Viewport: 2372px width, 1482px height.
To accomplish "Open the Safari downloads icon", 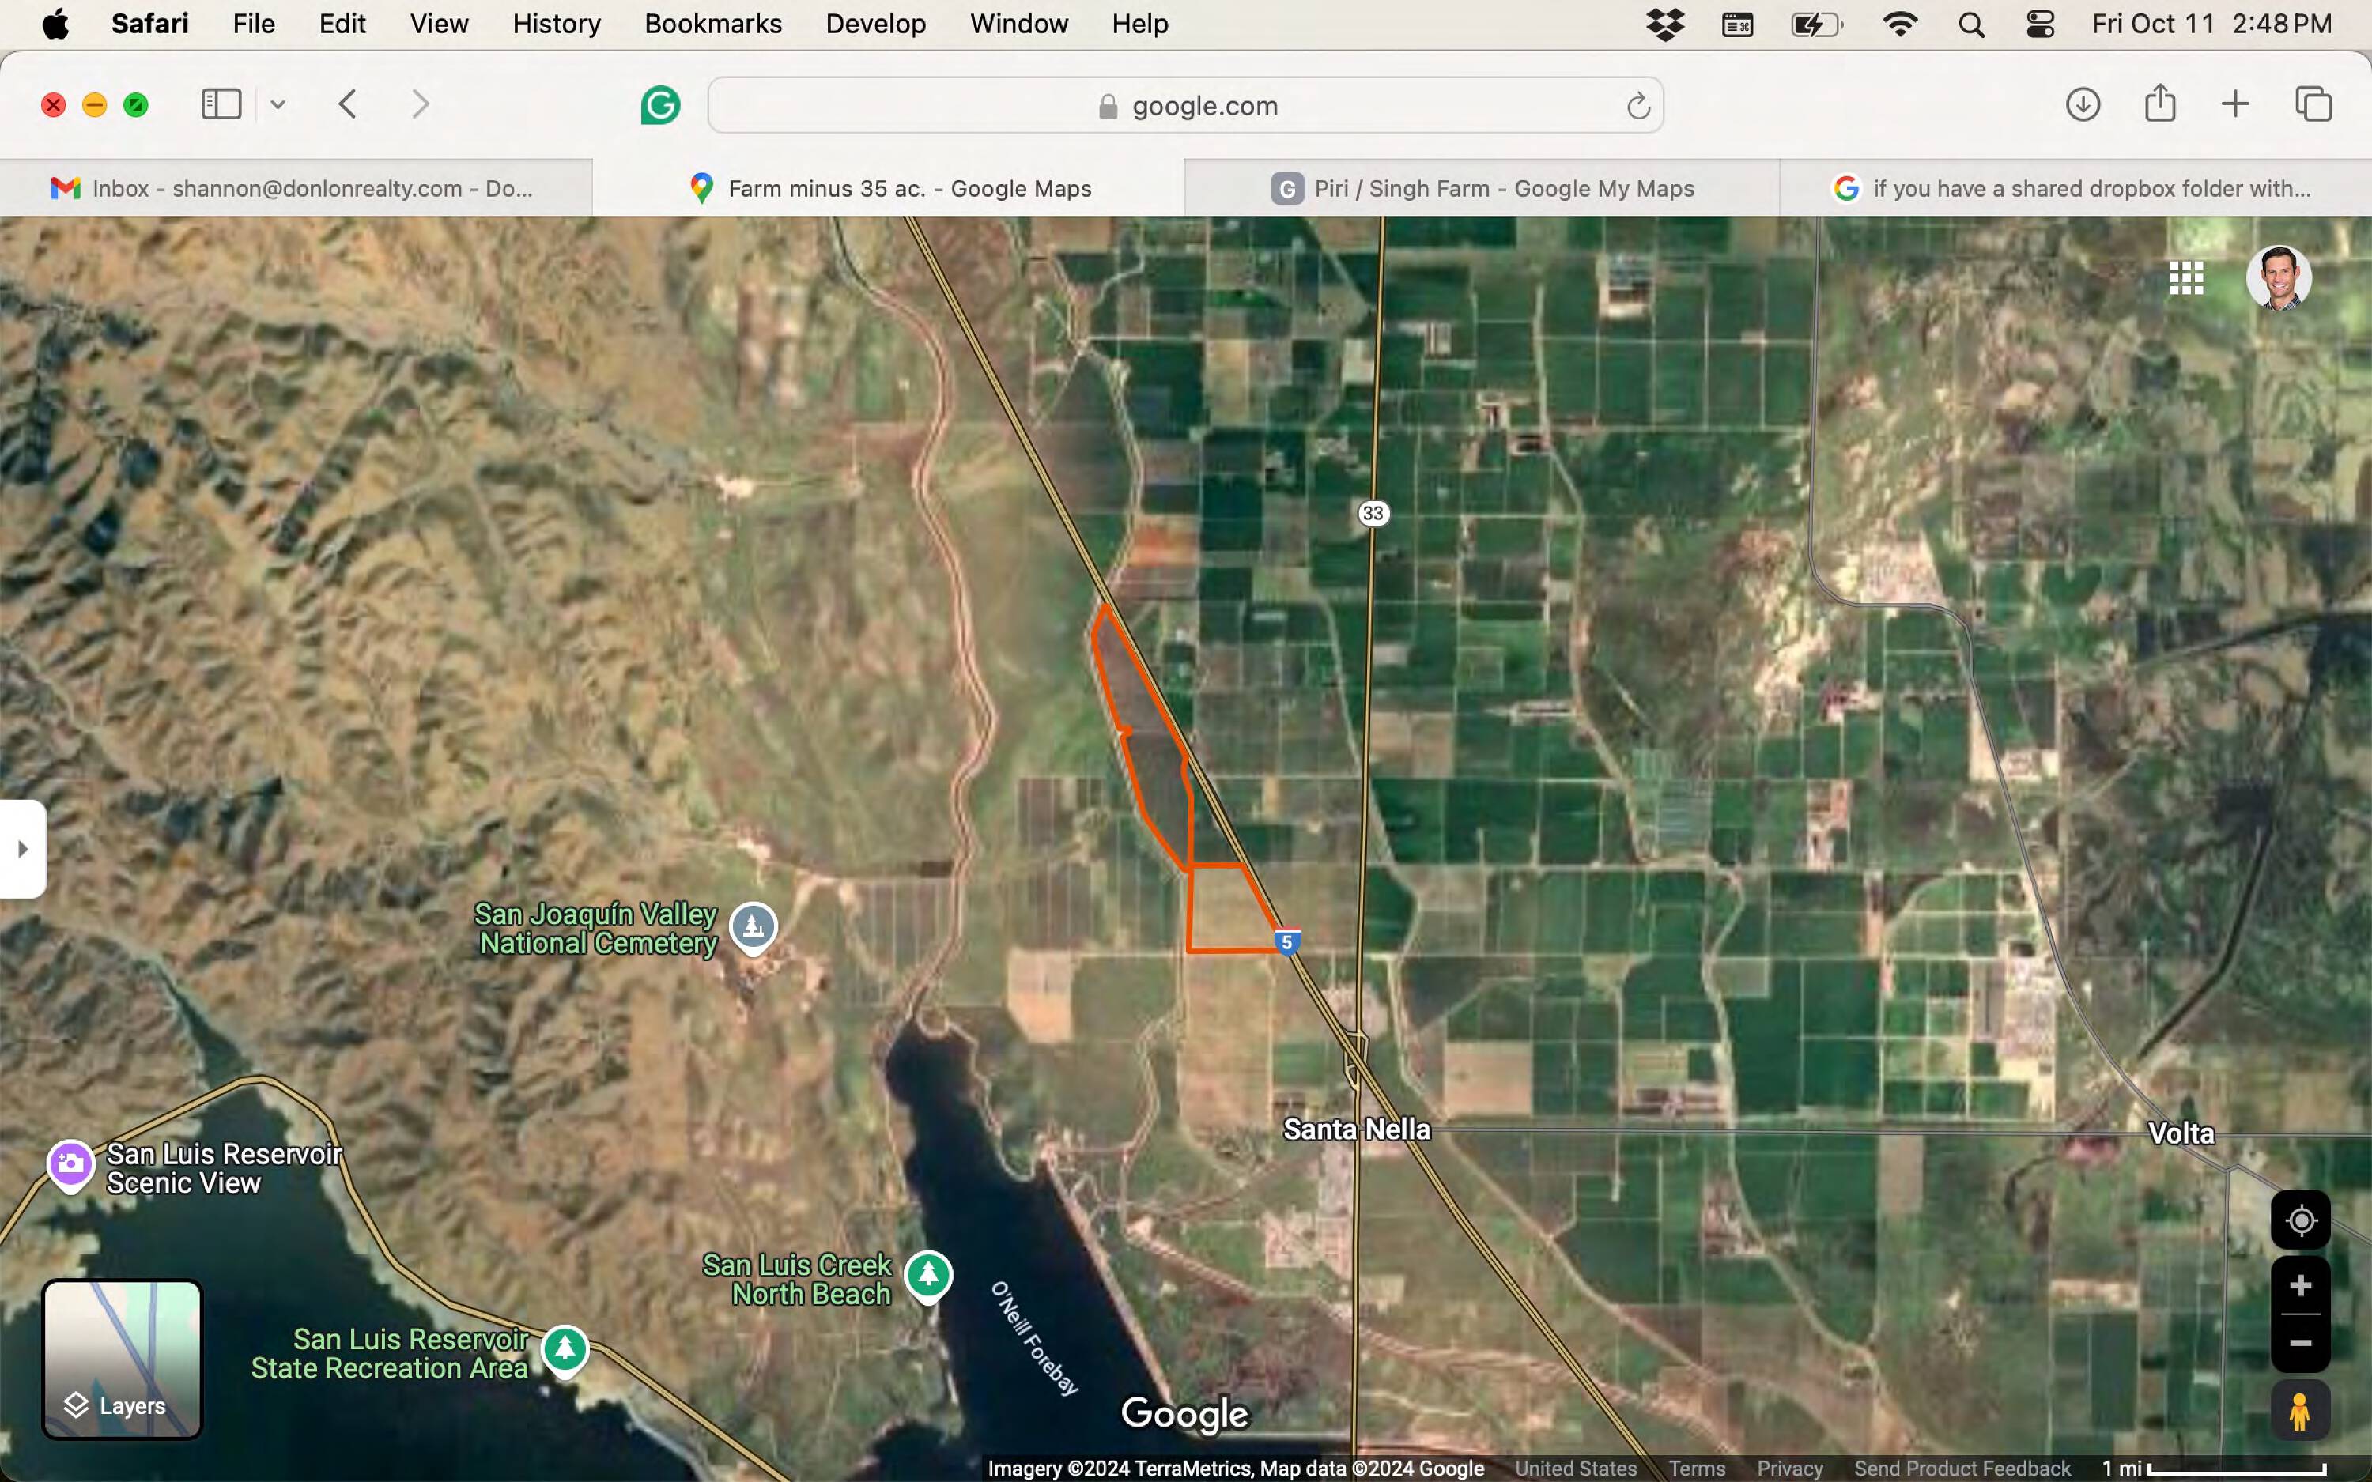I will point(2083,105).
